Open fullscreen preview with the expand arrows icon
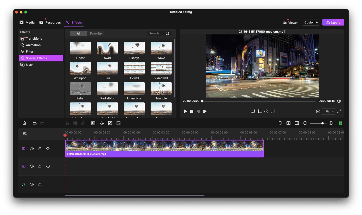 (x=339, y=111)
